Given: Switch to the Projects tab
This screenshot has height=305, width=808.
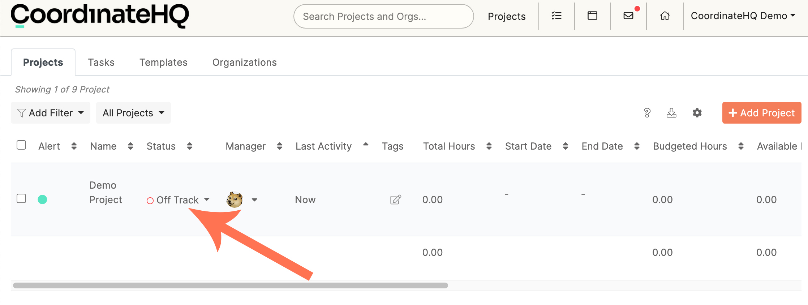Looking at the screenshot, I should 43,62.
